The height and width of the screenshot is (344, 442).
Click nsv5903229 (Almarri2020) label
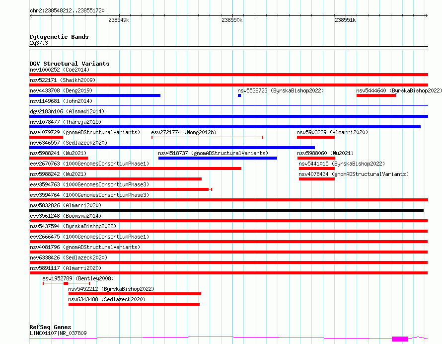pyautogui.click(x=332, y=132)
